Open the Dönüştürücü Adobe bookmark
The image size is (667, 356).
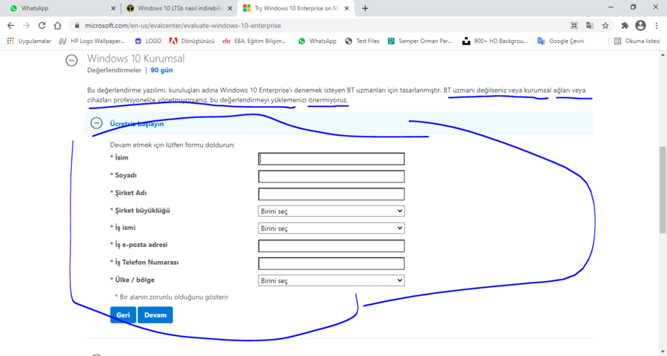pos(191,41)
